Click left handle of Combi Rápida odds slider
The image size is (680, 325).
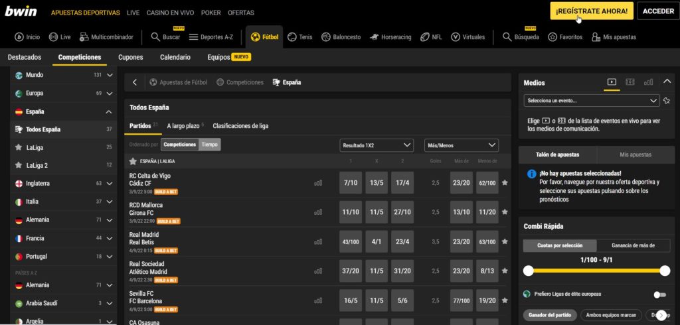[x=528, y=271]
